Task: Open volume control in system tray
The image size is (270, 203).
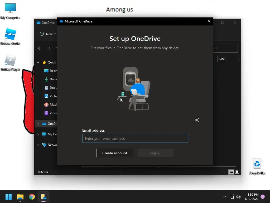Action: 238,197
